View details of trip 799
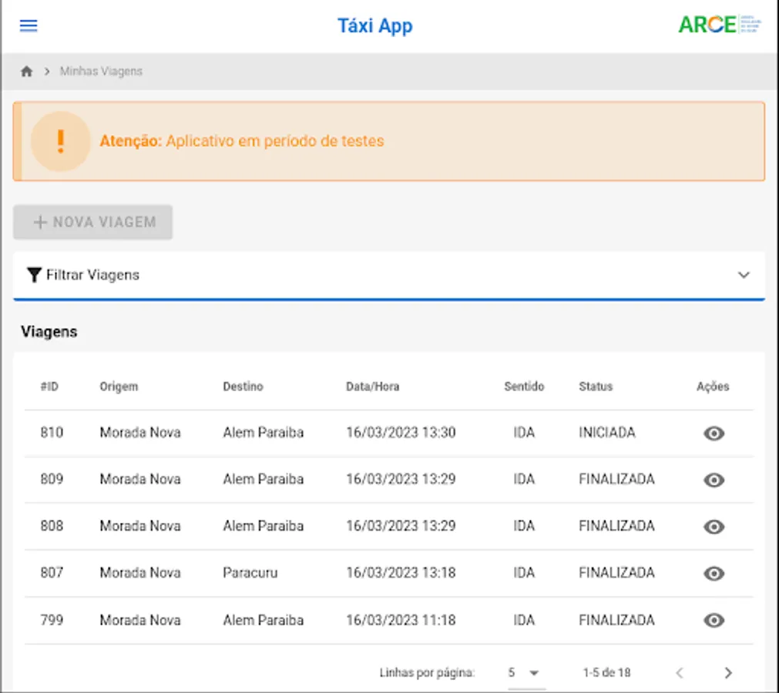The height and width of the screenshot is (693, 779). [714, 620]
